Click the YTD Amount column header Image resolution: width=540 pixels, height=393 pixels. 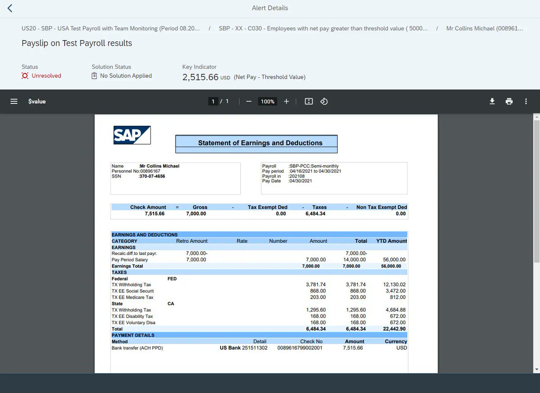(x=391, y=241)
